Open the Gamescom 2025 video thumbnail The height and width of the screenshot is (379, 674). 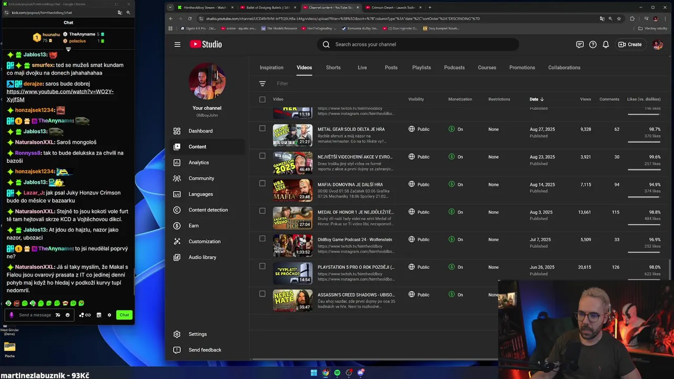tap(292, 163)
